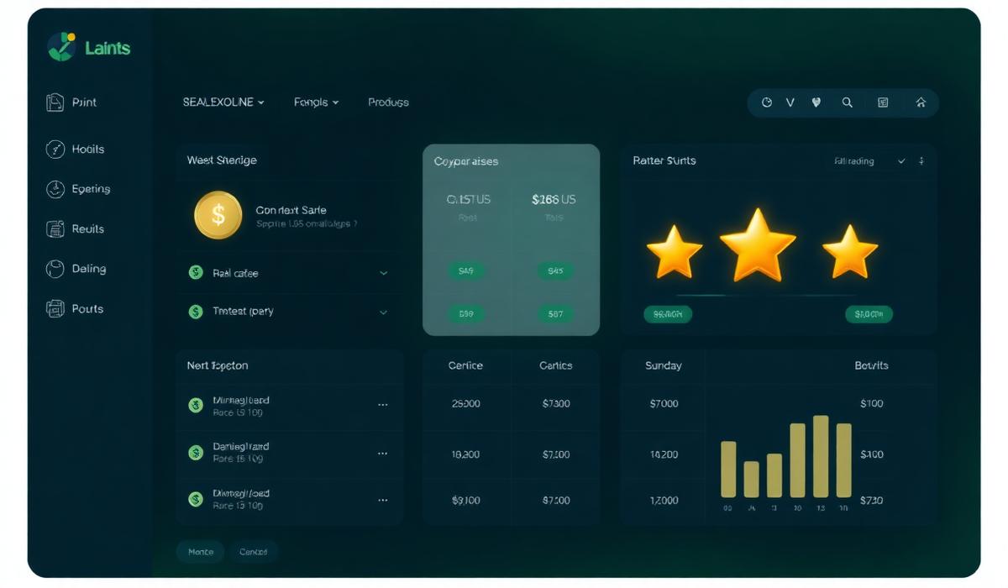This screenshot has height=588, width=1008.
Task: Open the SEALEXOLINE dropdown
Action: pyautogui.click(x=223, y=102)
